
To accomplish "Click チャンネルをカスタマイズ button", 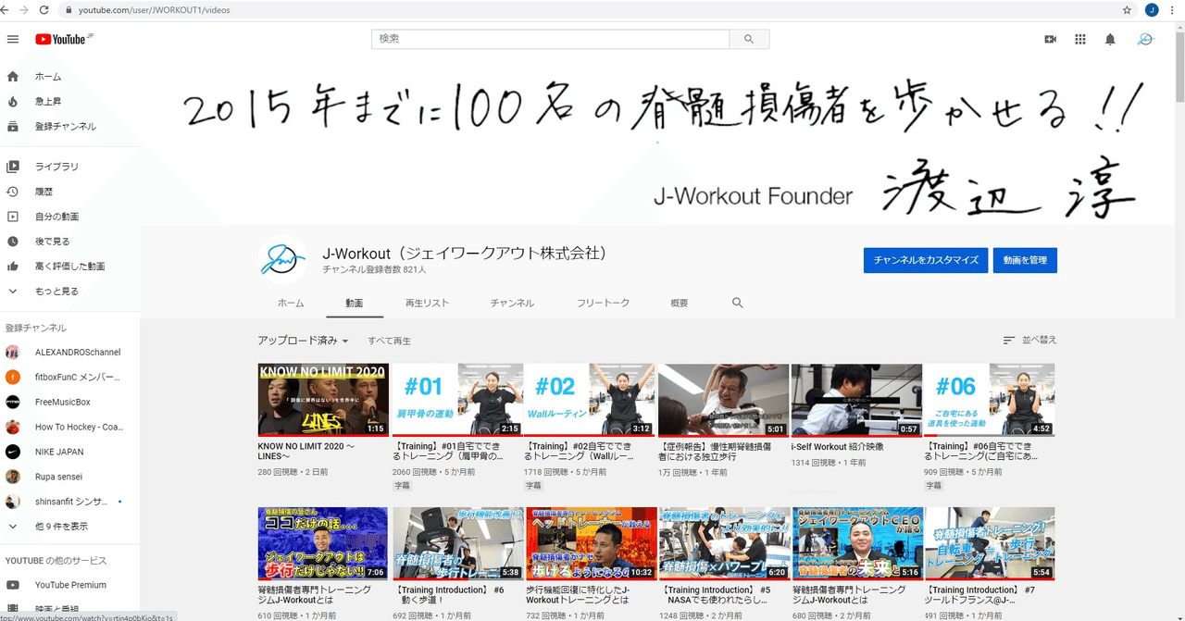I will (x=926, y=260).
